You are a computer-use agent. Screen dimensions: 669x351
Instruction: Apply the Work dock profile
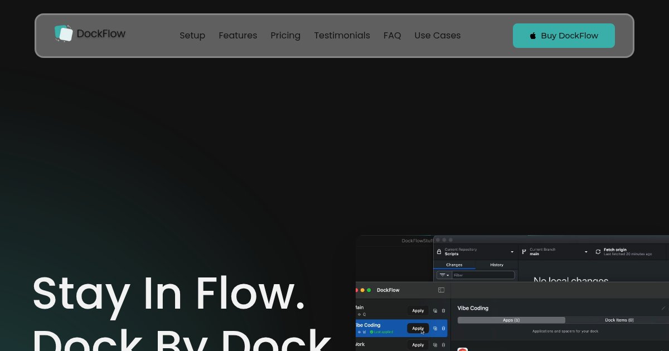tap(418, 345)
